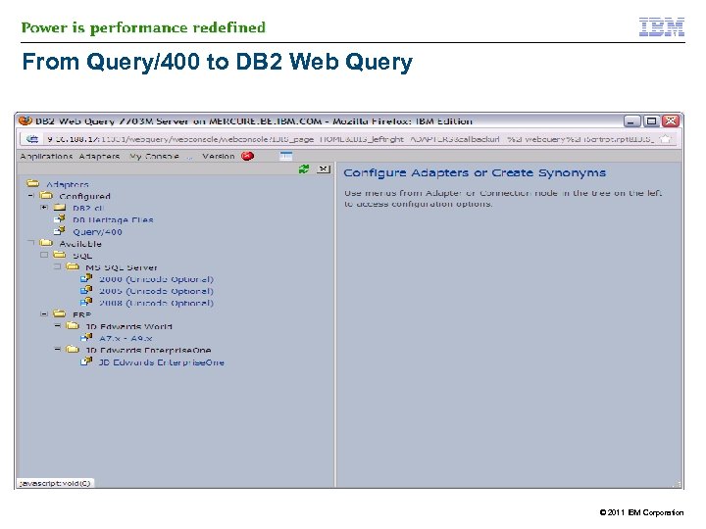
Task: Click the JD Edwards World folder icon
Action: [x=73, y=325]
